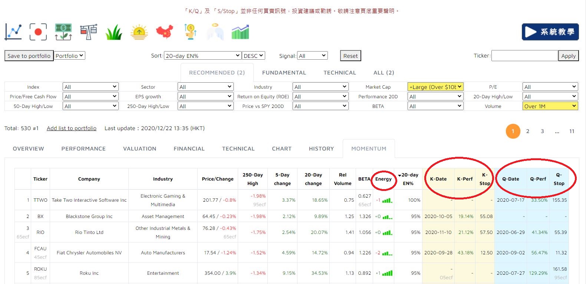Open the EPS growth dropdown
586x284 pixels.
(x=205, y=96)
